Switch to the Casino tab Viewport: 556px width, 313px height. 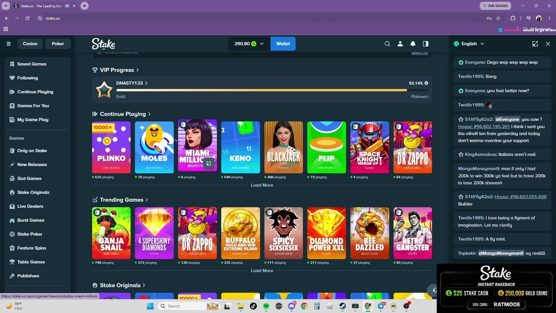(x=30, y=43)
